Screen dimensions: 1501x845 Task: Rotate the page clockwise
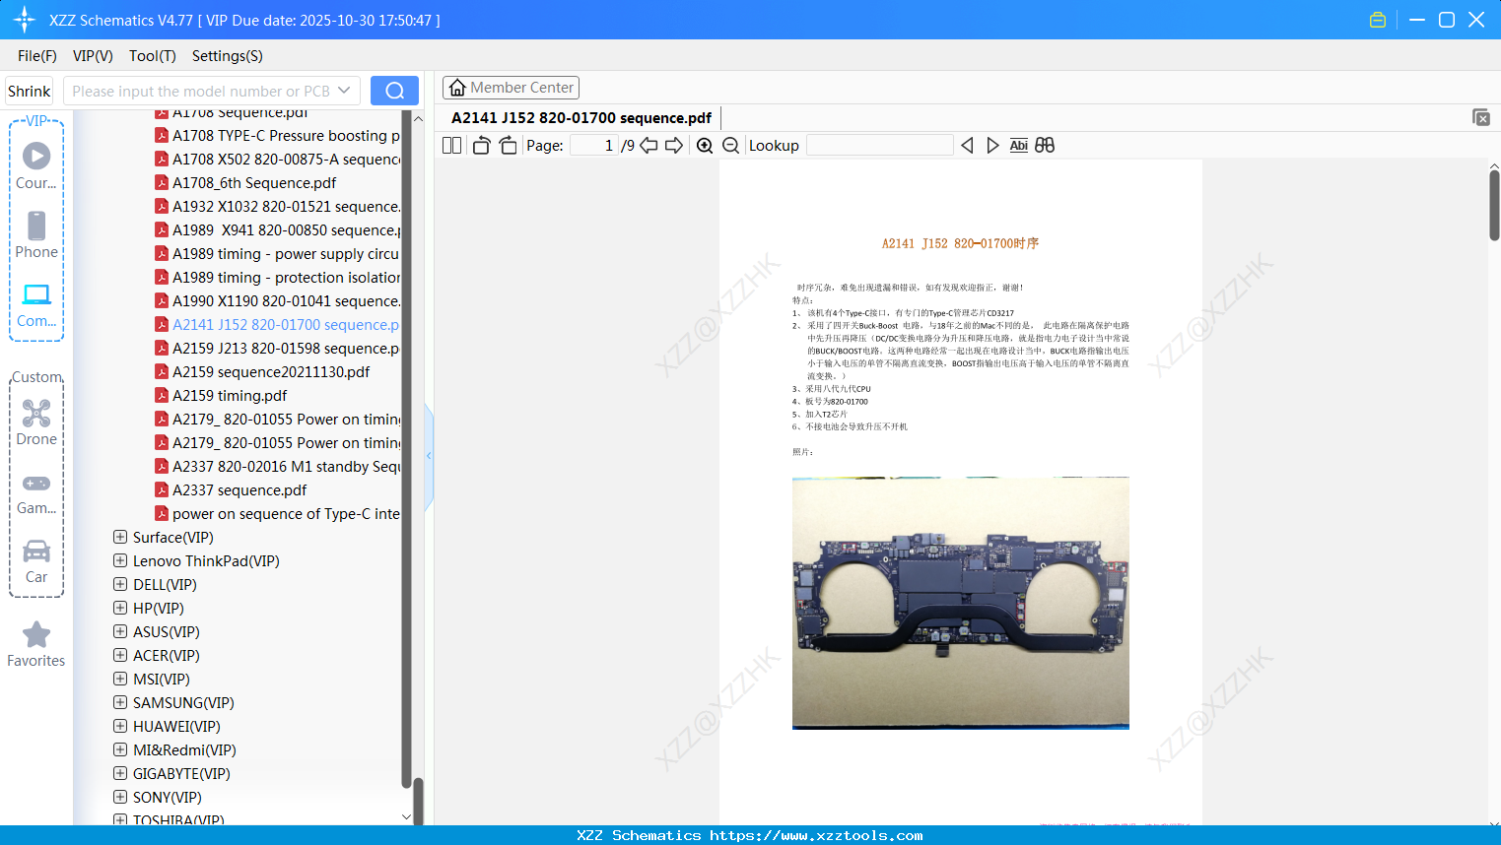point(508,146)
